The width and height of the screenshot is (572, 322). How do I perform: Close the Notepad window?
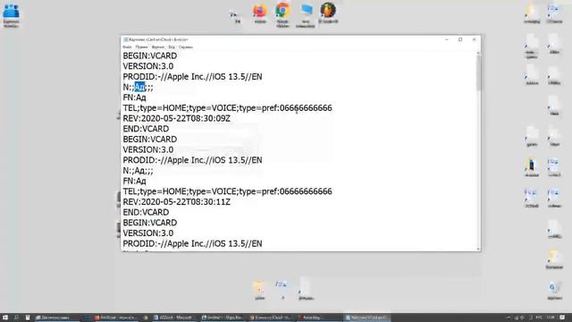474,39
